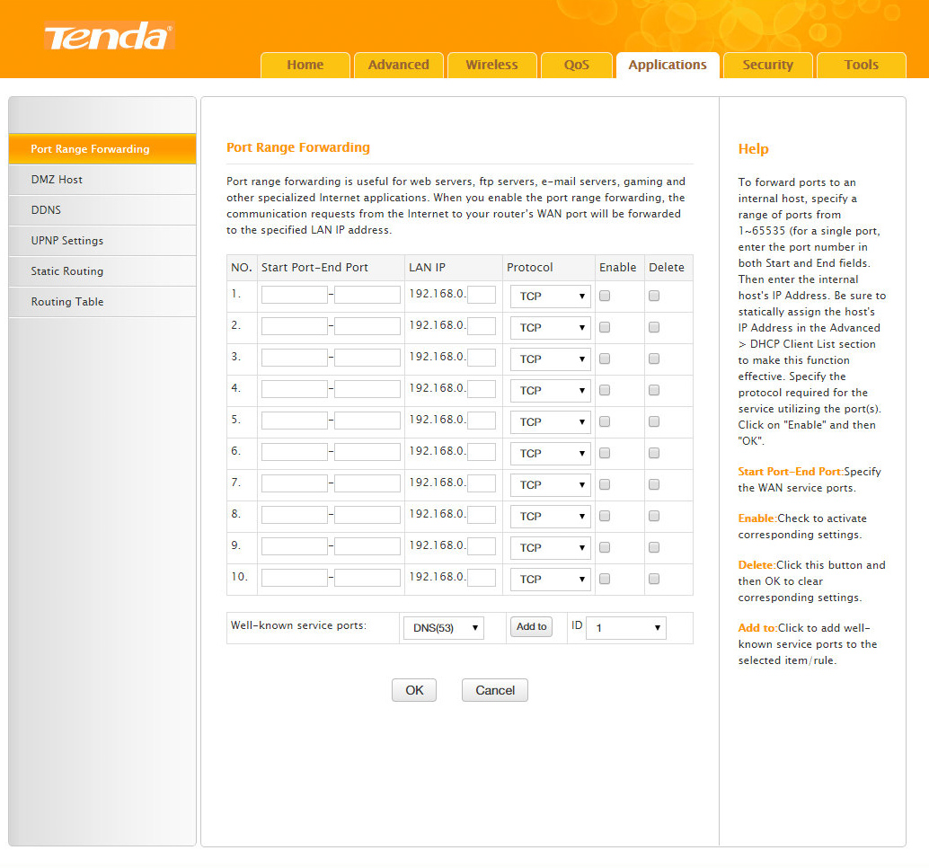Select the Applications tab
This screenshot has height=868, width=929.
(668, 65)
